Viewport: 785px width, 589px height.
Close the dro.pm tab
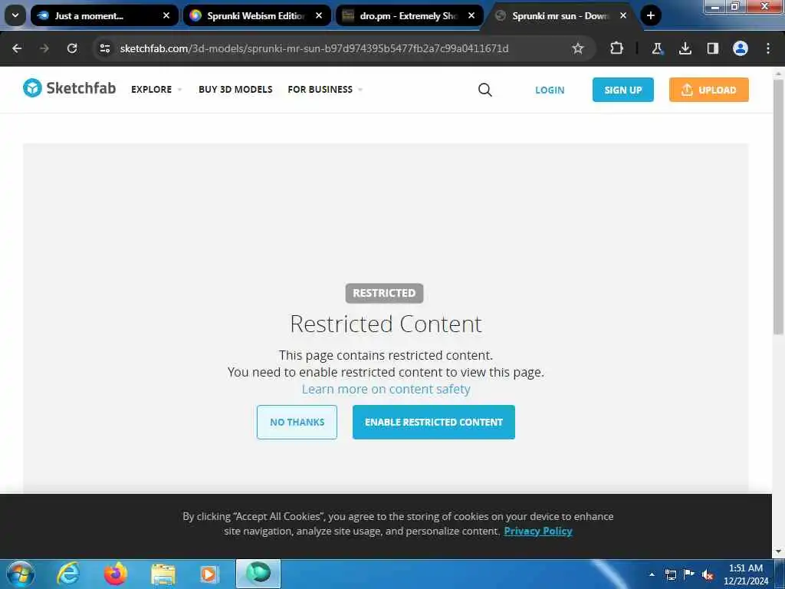click(471, 15)
